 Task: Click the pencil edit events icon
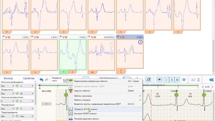[x=71, y=81]
